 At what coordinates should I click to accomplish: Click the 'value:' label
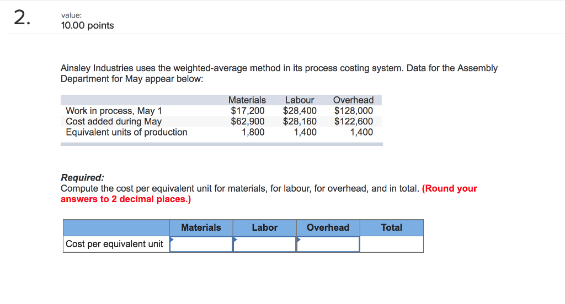(x=71, y=15)
